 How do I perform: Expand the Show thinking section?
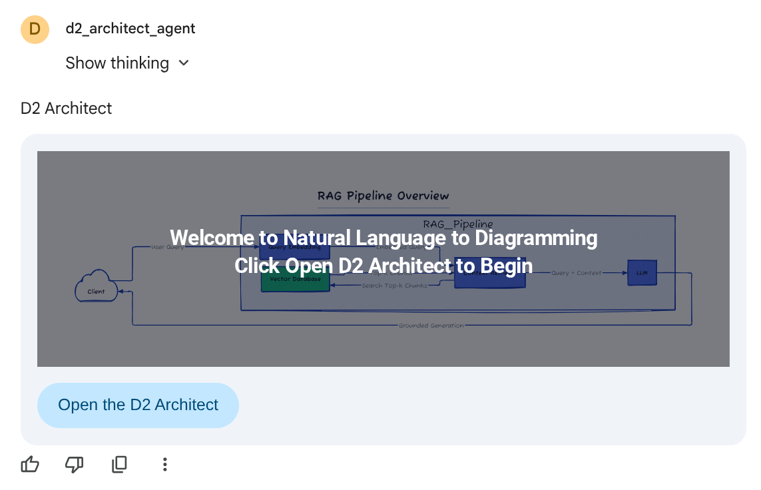click(127, 63)
